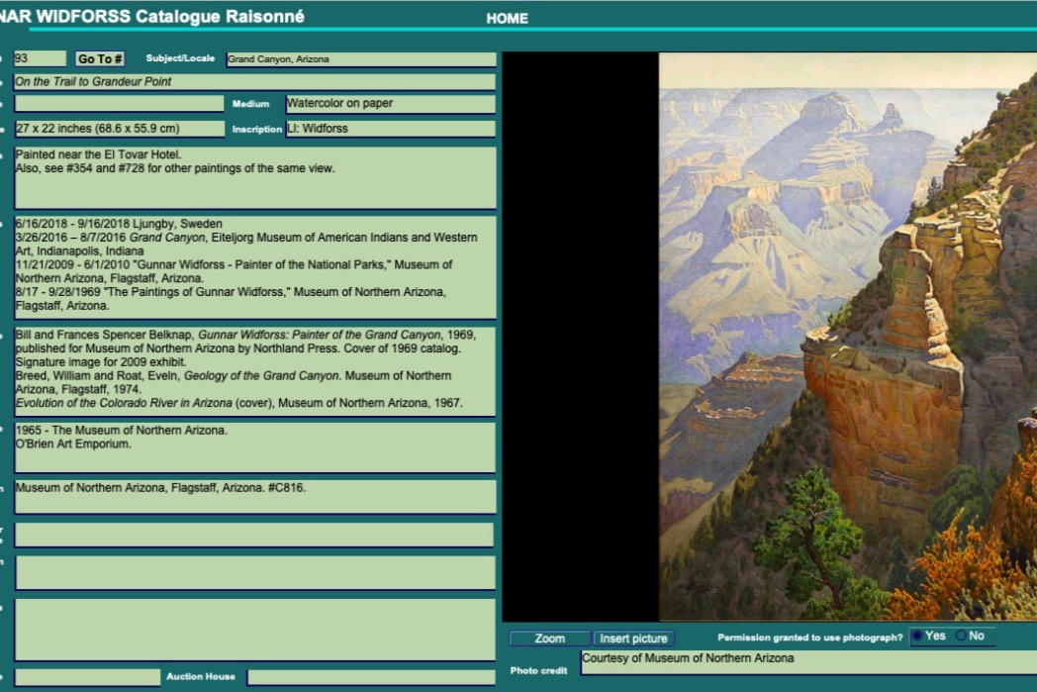
Task: Click the collection field with #C816
Action: pyautogui.click(x=255, y=497)
